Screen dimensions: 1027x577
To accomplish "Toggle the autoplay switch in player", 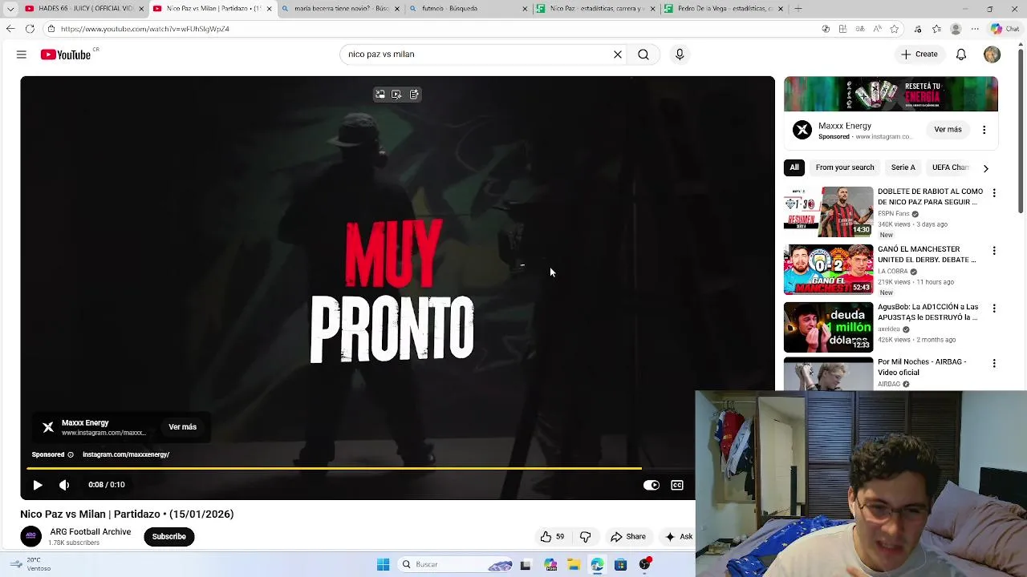I will click(652, 485).
